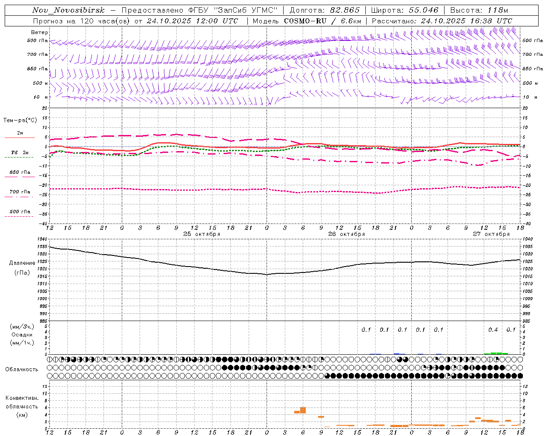Click the '27 октября' date label
This screenshot has width=545, height=436.
491,234
